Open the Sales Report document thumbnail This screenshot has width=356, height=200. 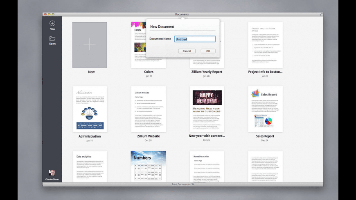[x=266, y=109]
